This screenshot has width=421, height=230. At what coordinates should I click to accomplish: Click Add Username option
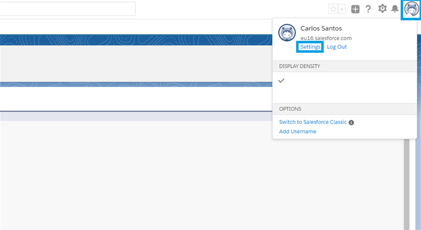[297, 131]
